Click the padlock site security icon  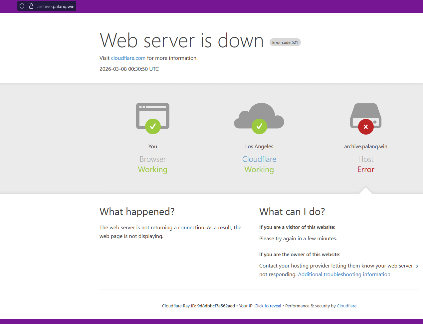(x=31, y=6)
